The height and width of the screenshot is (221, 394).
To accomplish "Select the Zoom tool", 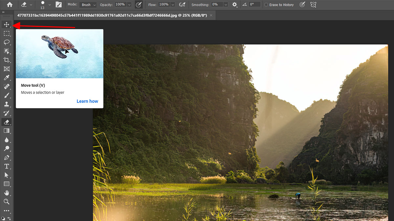I will (x=7, y=202).
